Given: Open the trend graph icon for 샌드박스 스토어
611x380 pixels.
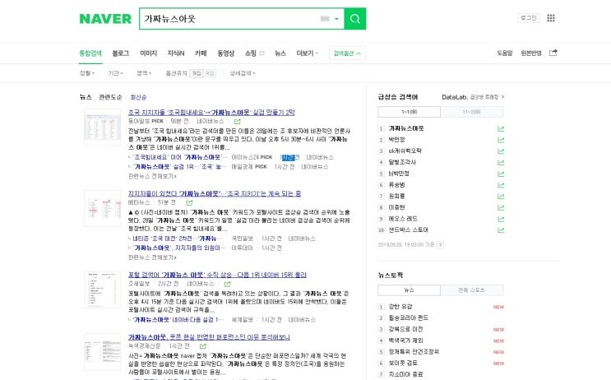Looking at the screenshot, I should click(501, 230).
